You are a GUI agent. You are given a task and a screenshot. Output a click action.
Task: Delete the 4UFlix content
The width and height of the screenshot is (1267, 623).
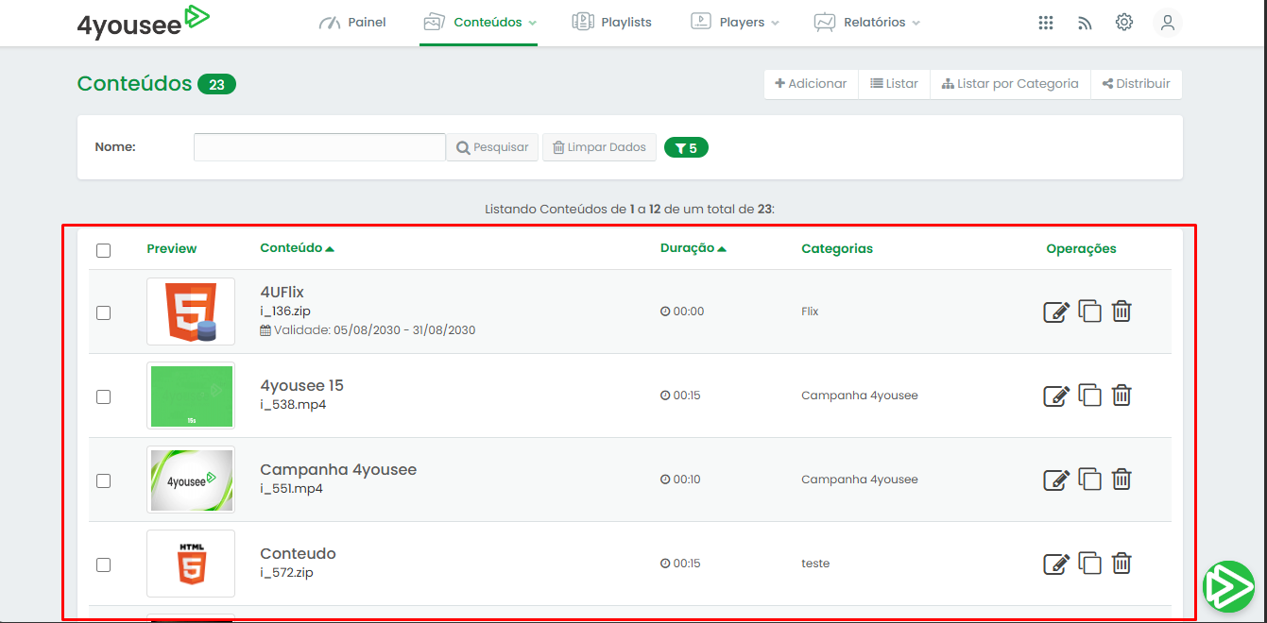pyautogui.click(x=1121, y=311)
